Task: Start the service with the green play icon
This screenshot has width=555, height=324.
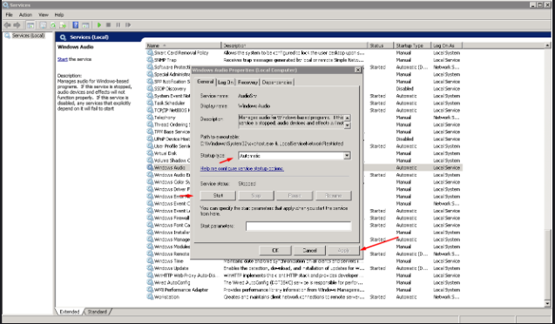Action: point(99,25)
